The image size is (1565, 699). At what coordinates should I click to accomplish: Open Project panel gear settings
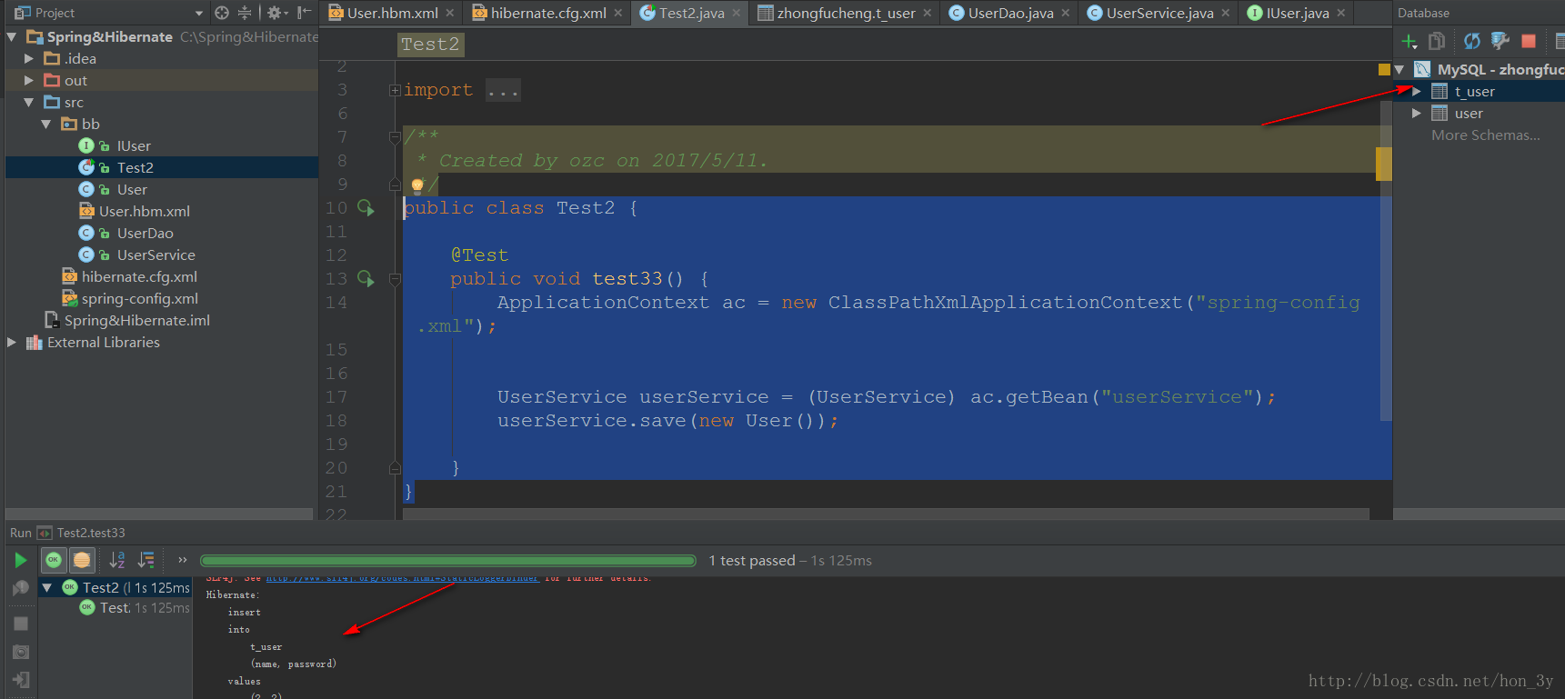(276, 13)
